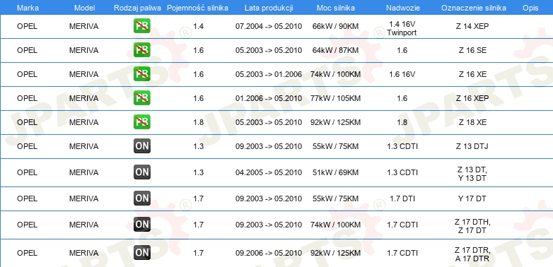Select the Z 14 XEP engine code cell
Image resolution: width=553 pixels, height=267 pixels.
(x=472, y=26)
